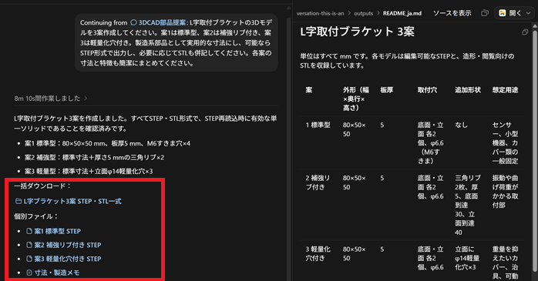Click document icon next to 寸法・製造メモ
The height and width of the screenshot is (281, 538).
coord(29,273)
